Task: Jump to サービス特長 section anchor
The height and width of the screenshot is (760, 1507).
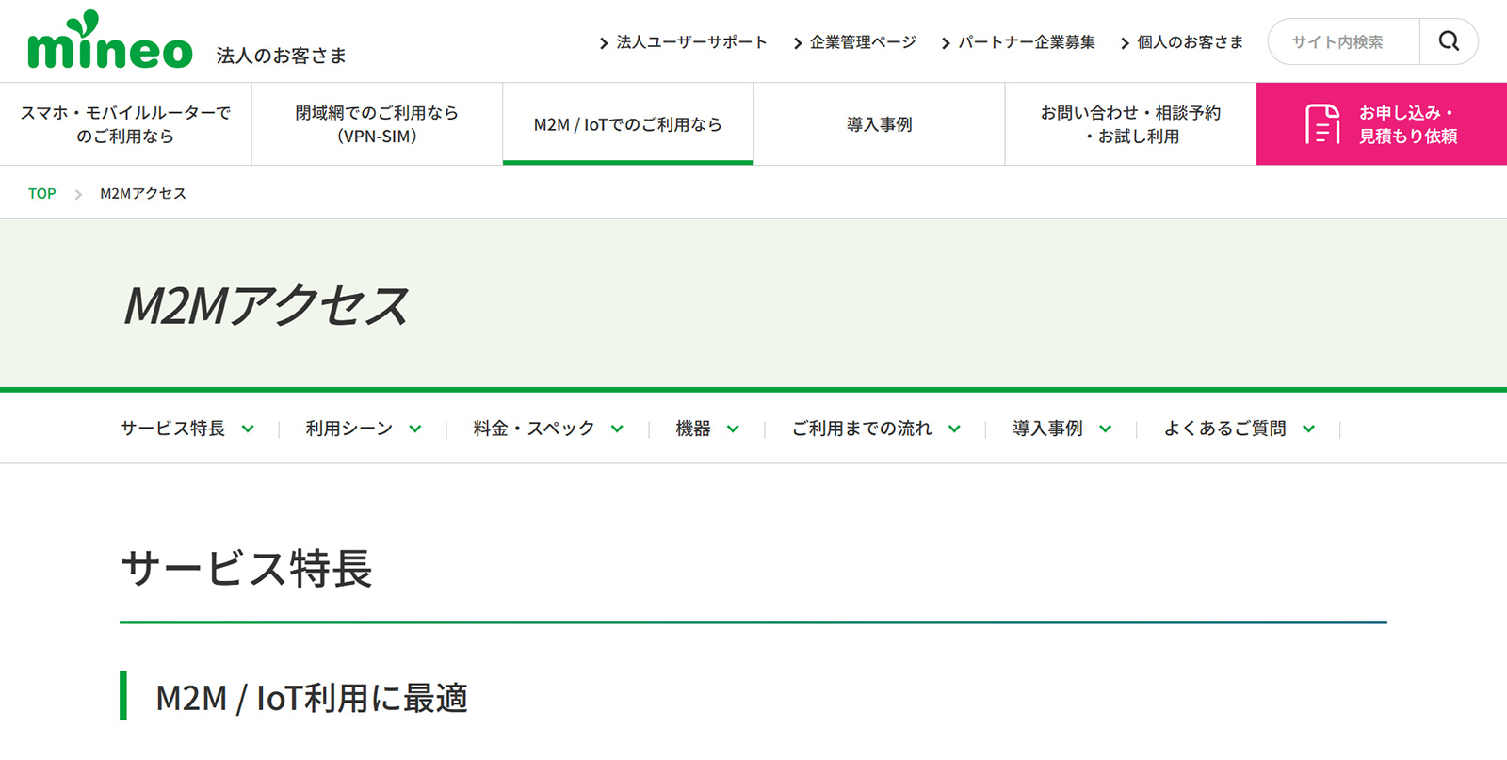Action: 172,429
